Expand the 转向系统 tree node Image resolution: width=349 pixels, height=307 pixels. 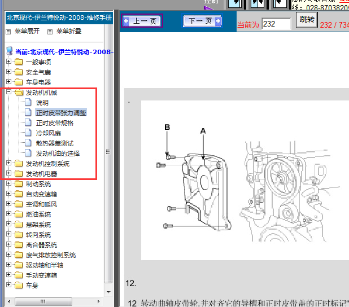coord(8,234)
